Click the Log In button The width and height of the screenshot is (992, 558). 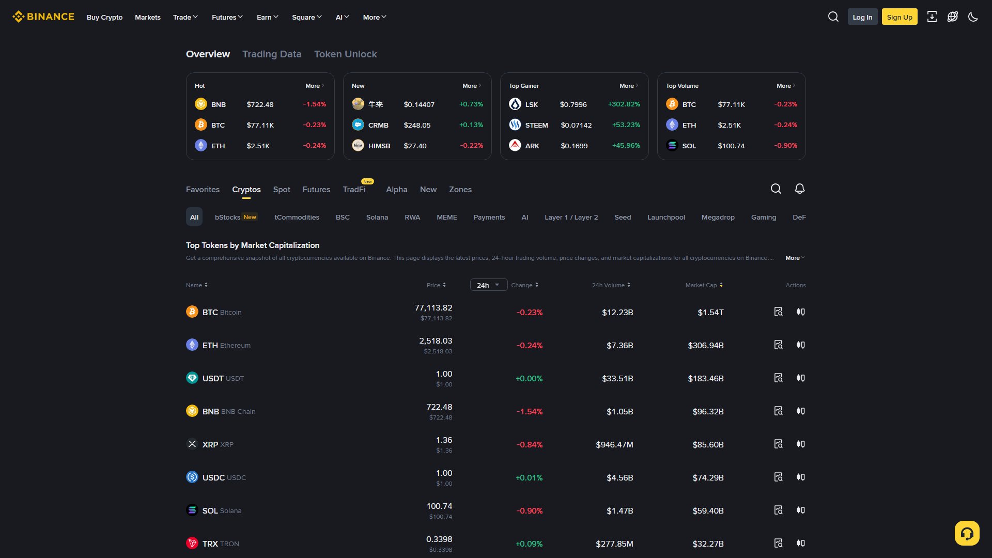[x=862, y=17]
